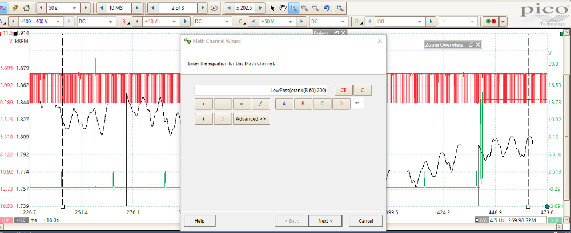Viewport: 571px width, 233px height.
Task: Select the hand pan tool
Action: 282,8
